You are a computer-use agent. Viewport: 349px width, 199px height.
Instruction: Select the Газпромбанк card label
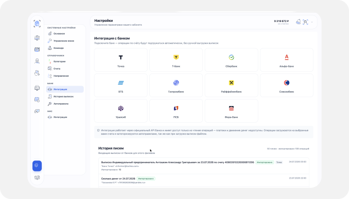176,92
